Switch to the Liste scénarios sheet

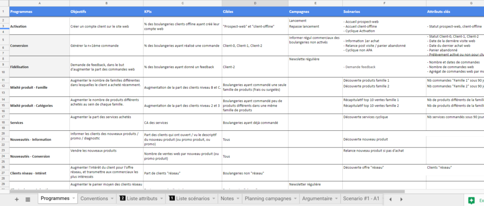click(190, 199)
